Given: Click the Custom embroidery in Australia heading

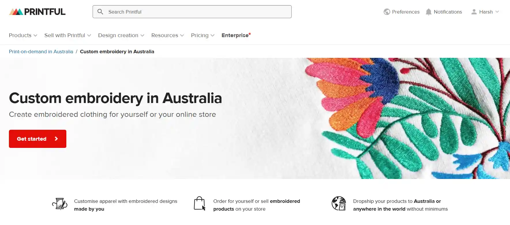Looking at the screenshot, I should point(115,98).
